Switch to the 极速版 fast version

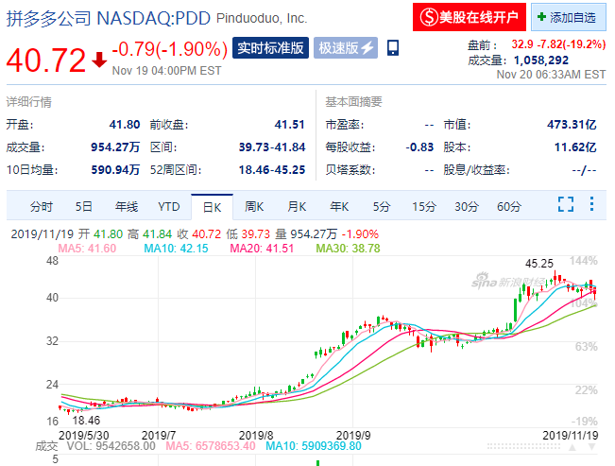(346, 48)
